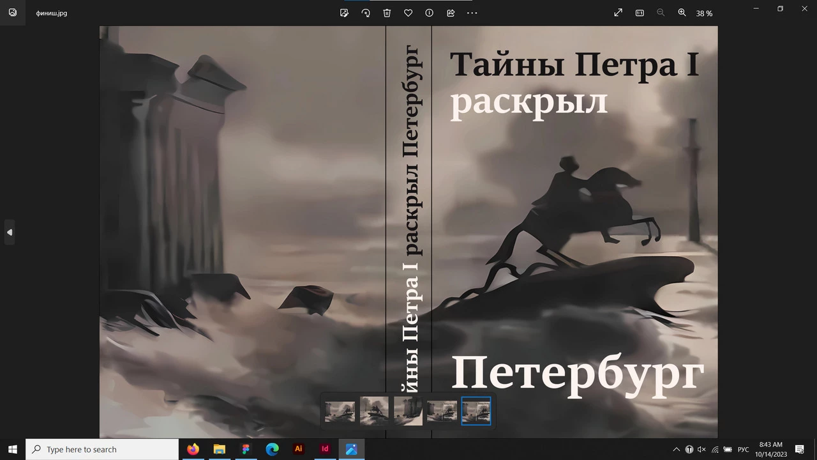Image resolution: width=817 pixels, height=460 pixels.
Task: Select the third filmstrip thumbnail
Action: 408,411
